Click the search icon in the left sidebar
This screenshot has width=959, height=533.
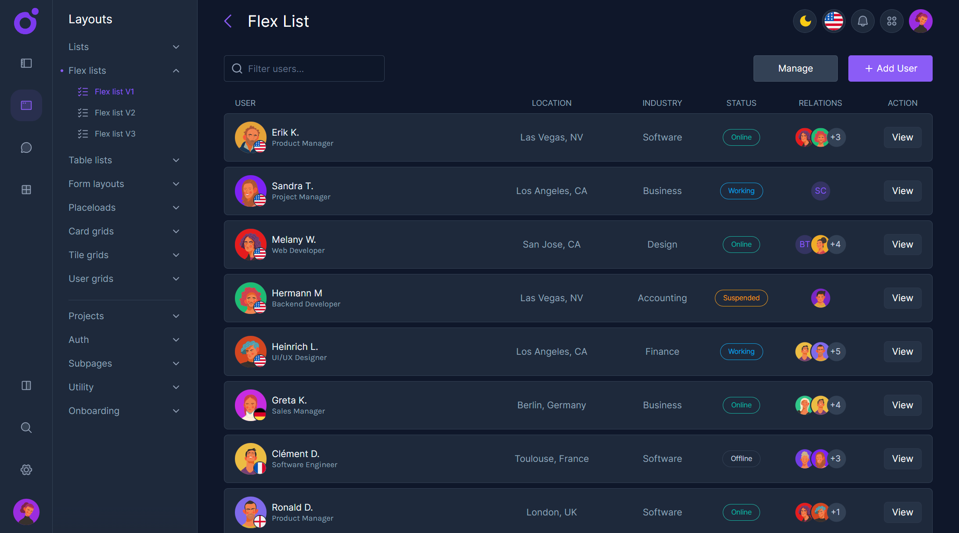[26, 427]
